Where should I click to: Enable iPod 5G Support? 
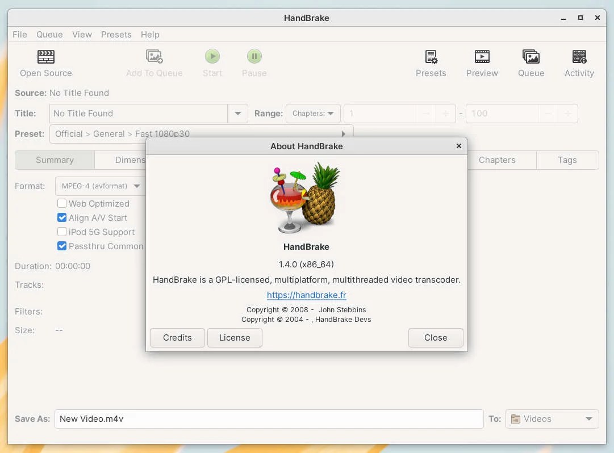[x=62, y=232]
